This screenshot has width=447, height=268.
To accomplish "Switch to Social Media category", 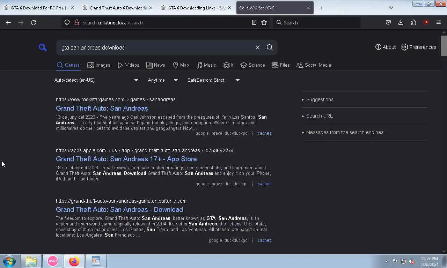I will [x=314, y=65].
